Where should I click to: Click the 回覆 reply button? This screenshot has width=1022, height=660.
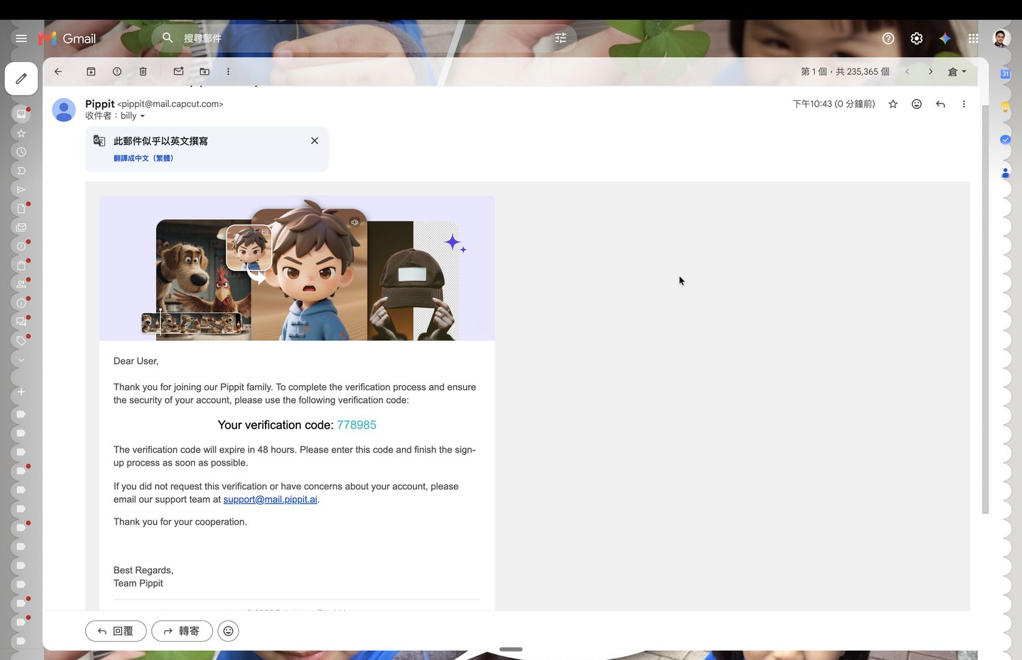click(116, 631)
